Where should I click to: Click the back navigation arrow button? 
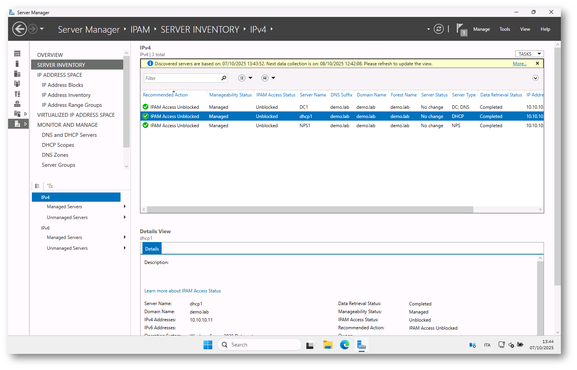20,29
